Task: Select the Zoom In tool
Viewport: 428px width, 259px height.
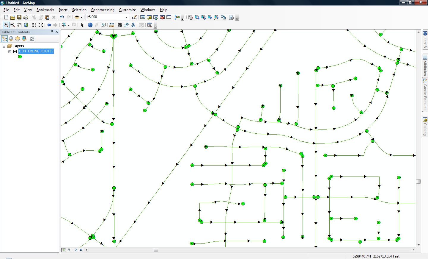Action: click(6, 25)
